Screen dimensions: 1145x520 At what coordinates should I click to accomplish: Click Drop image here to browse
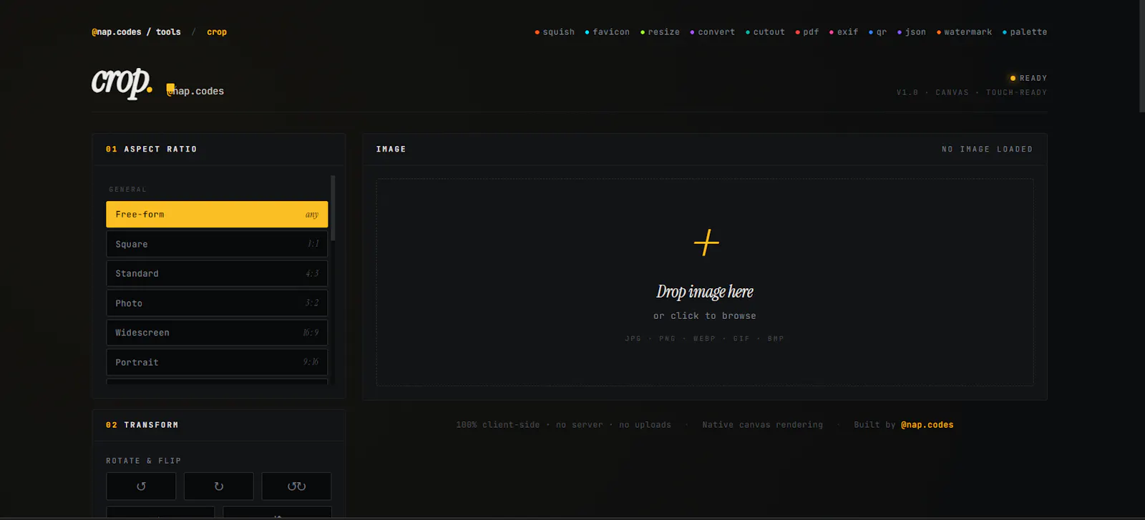(x=705, y=292)
